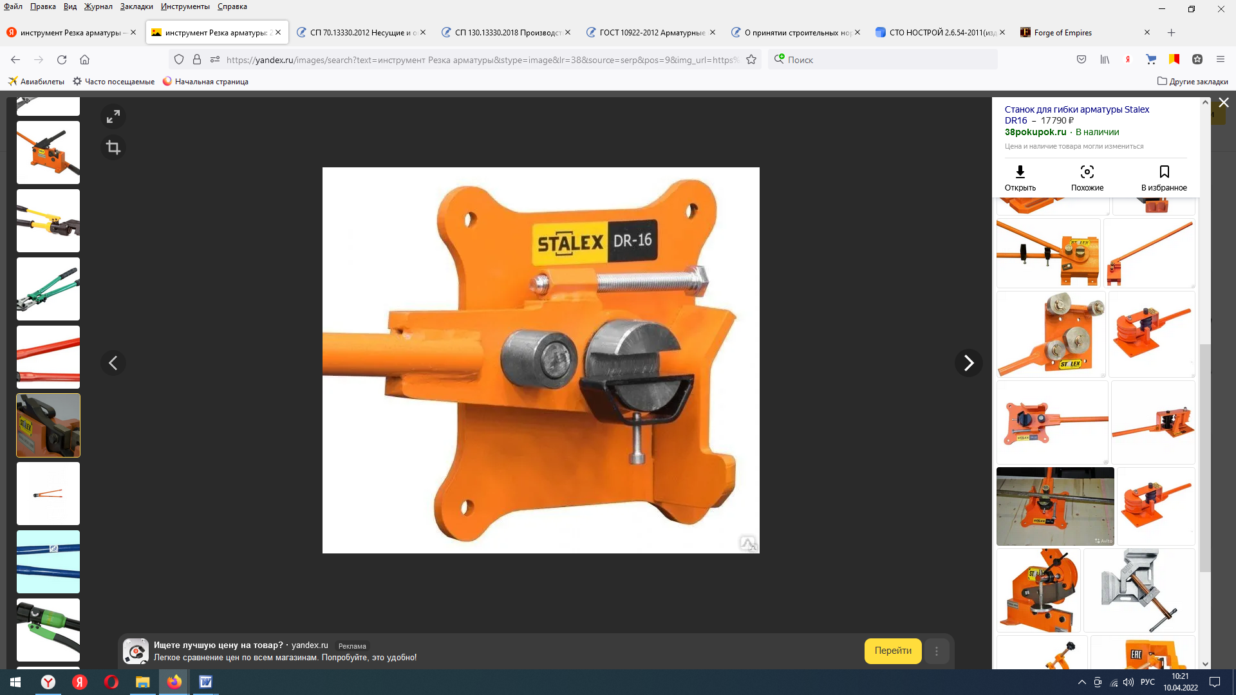Image resolution: width=1236 pixels, height=695 pixels.
Task: Open the Yandex extension icon in toolbar
Action: pyautogui.click(x=1128, y=60)
